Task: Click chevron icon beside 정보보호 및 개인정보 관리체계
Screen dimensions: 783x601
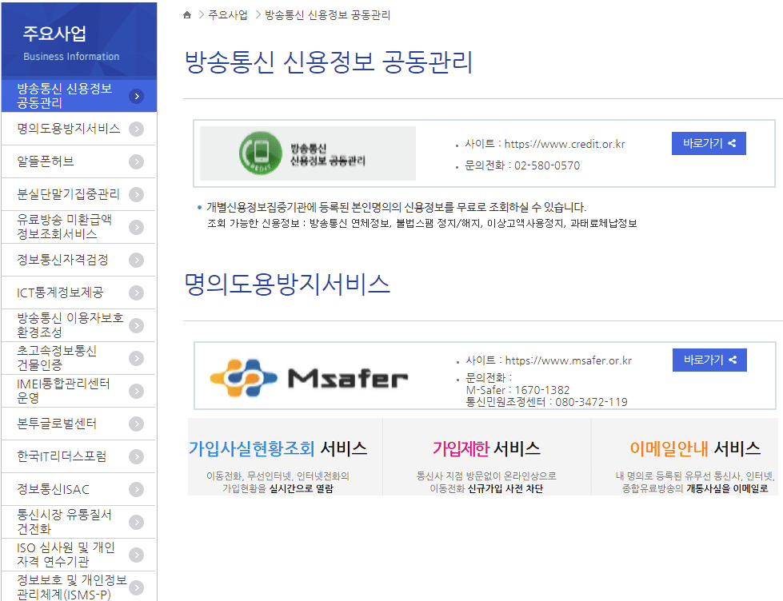Action: (x=136, y=588)
